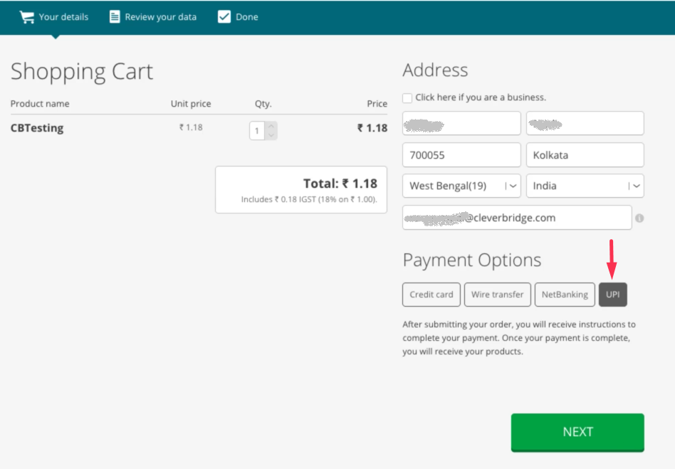Open the Done step tab
Screen dimensions: 675x469
[245, 16]
